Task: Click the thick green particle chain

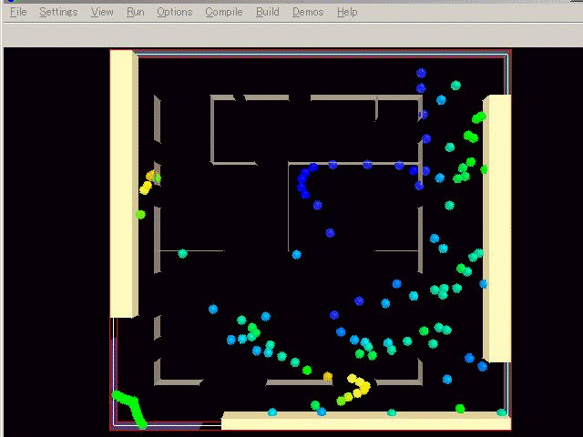Action: pos(130,407)
